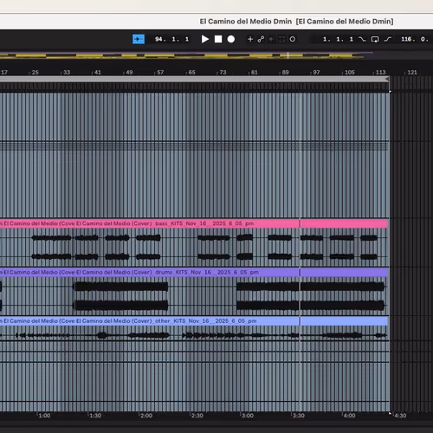Toggle the Automation Arm icon

(261, 39)
